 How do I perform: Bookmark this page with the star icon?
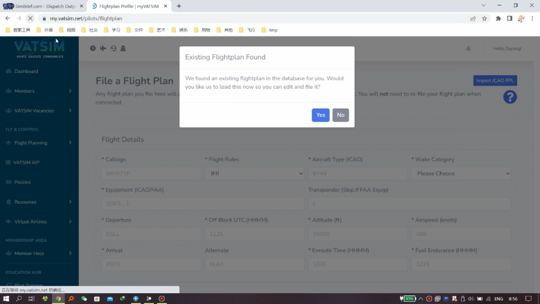click(x=484, y=18)
